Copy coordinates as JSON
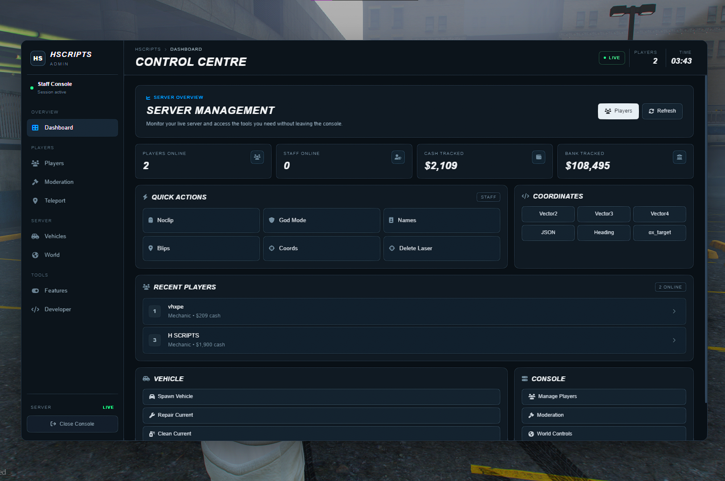The height and width of the screenshot is (481, 725). click(548, 233)
